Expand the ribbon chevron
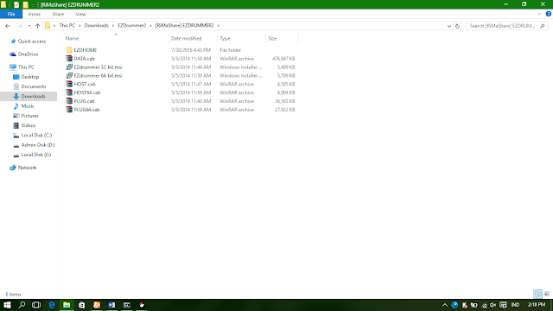Viewport: 553px width, 311px height. [x=539, y=14]
